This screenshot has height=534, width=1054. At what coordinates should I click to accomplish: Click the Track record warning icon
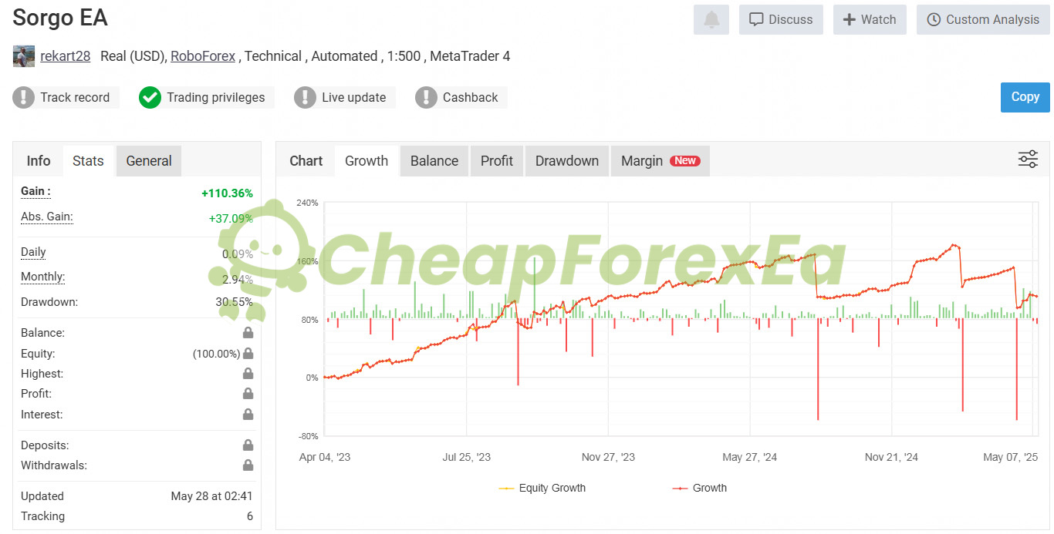click(x=24, y=97)
